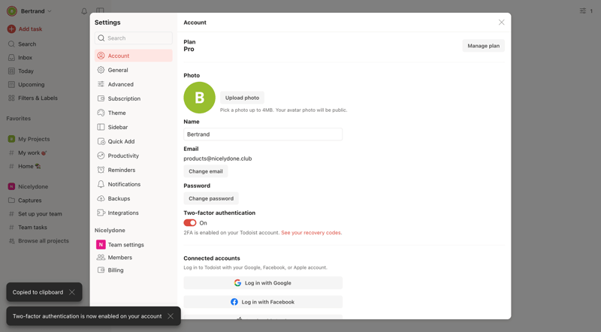Click the Name input field

(263, 134)
